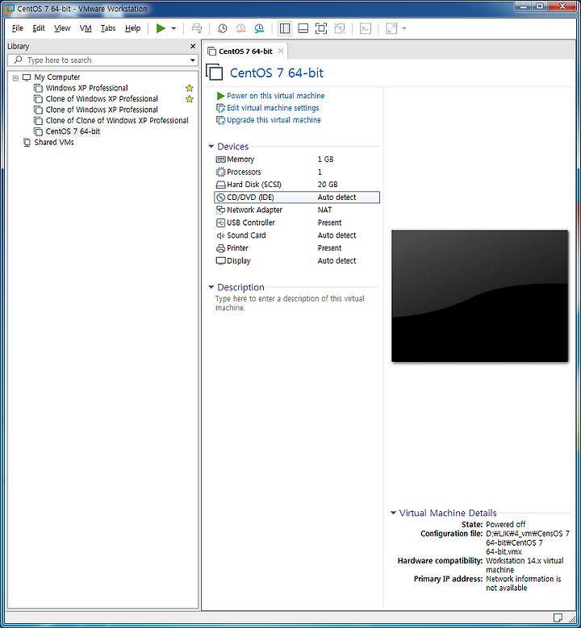Click the stretch guest display icon
Image resolution: width=581 pixels, height=628 pixels.
(x=391, y=28)
